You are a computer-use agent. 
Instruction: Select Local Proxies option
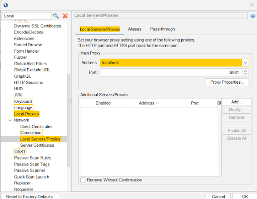pos(27,114)
